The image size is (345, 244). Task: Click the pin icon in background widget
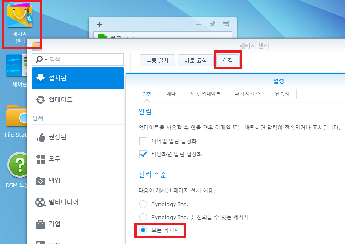coord(212,24)
